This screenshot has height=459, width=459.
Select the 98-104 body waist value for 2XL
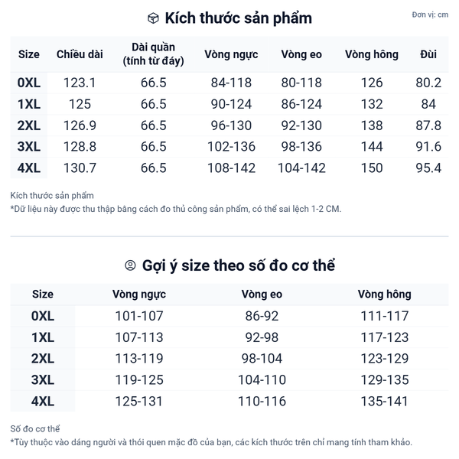click(x=262, y=358)
